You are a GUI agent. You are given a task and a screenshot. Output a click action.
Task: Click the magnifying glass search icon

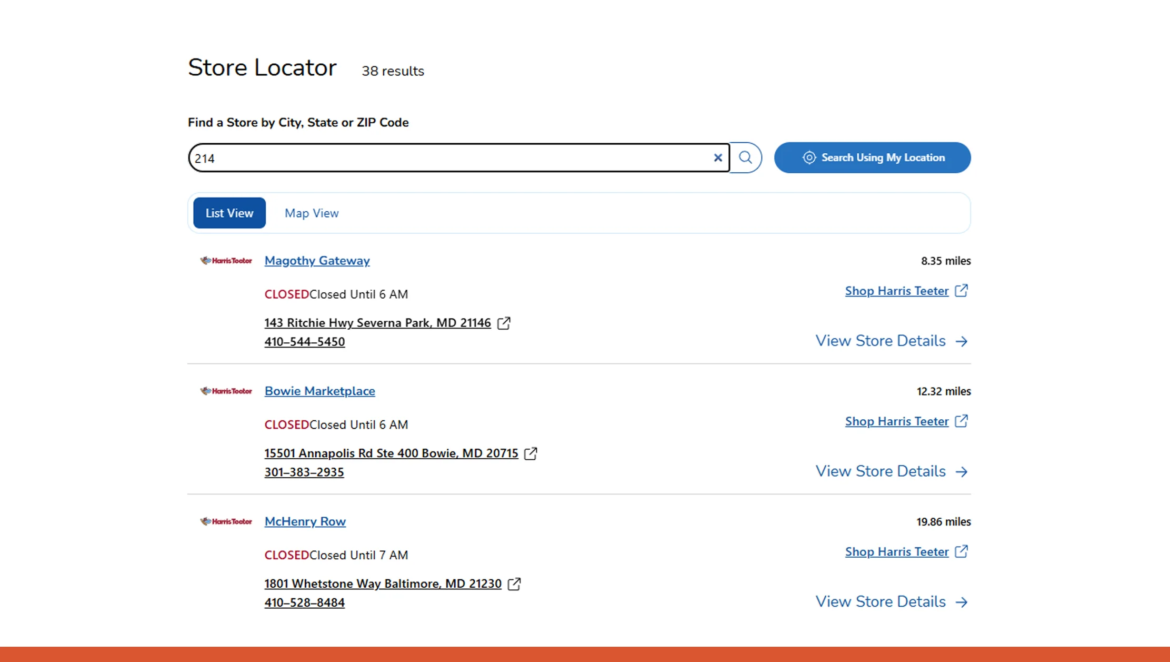[x=745, y=157]
